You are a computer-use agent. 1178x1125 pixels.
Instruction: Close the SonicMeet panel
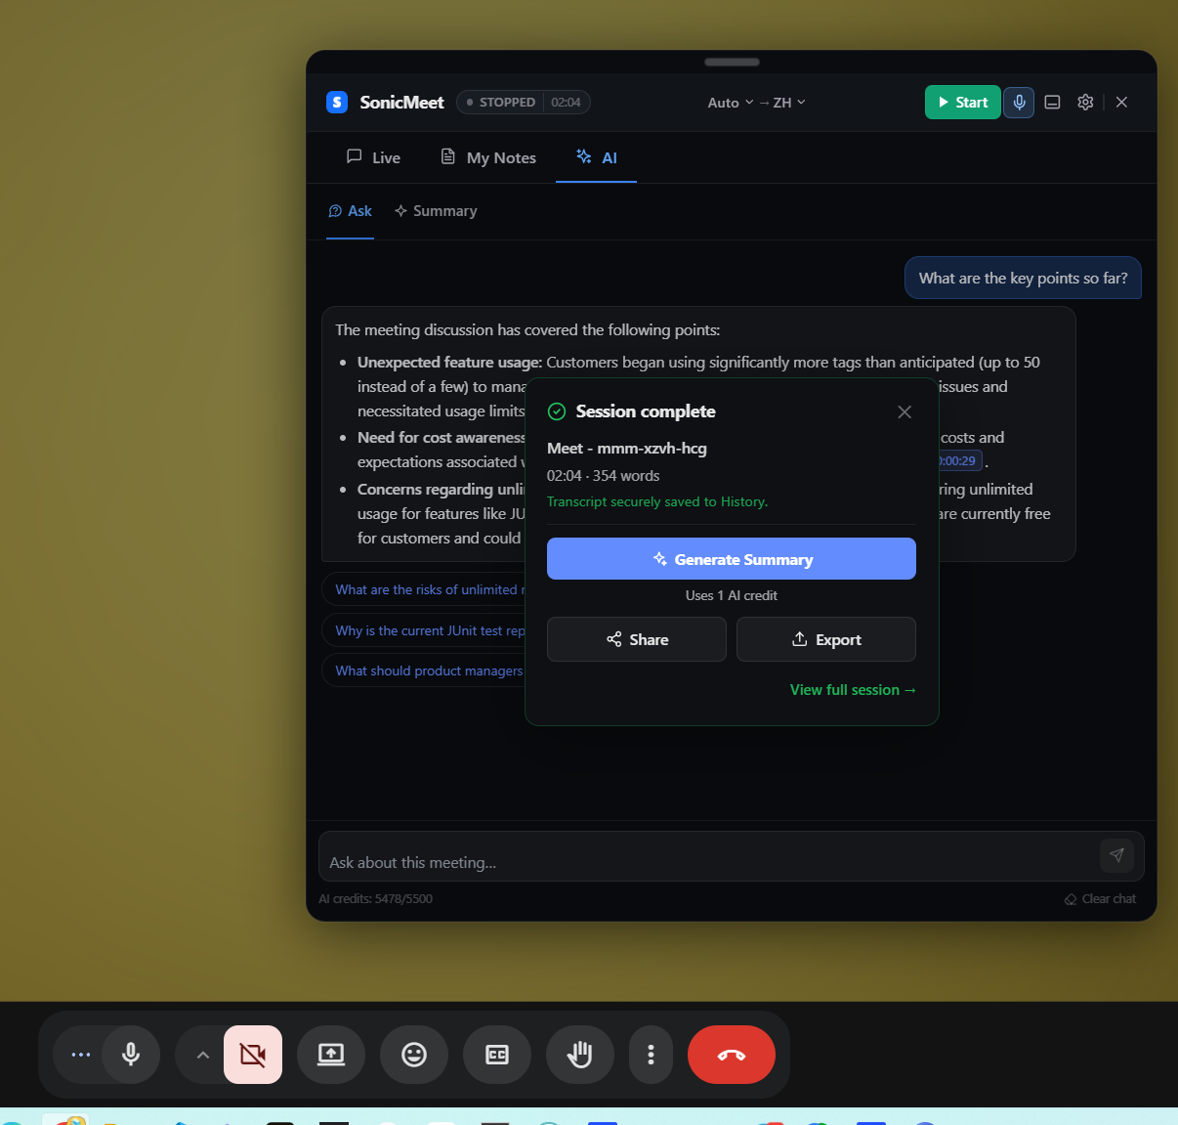(1121, 102)
